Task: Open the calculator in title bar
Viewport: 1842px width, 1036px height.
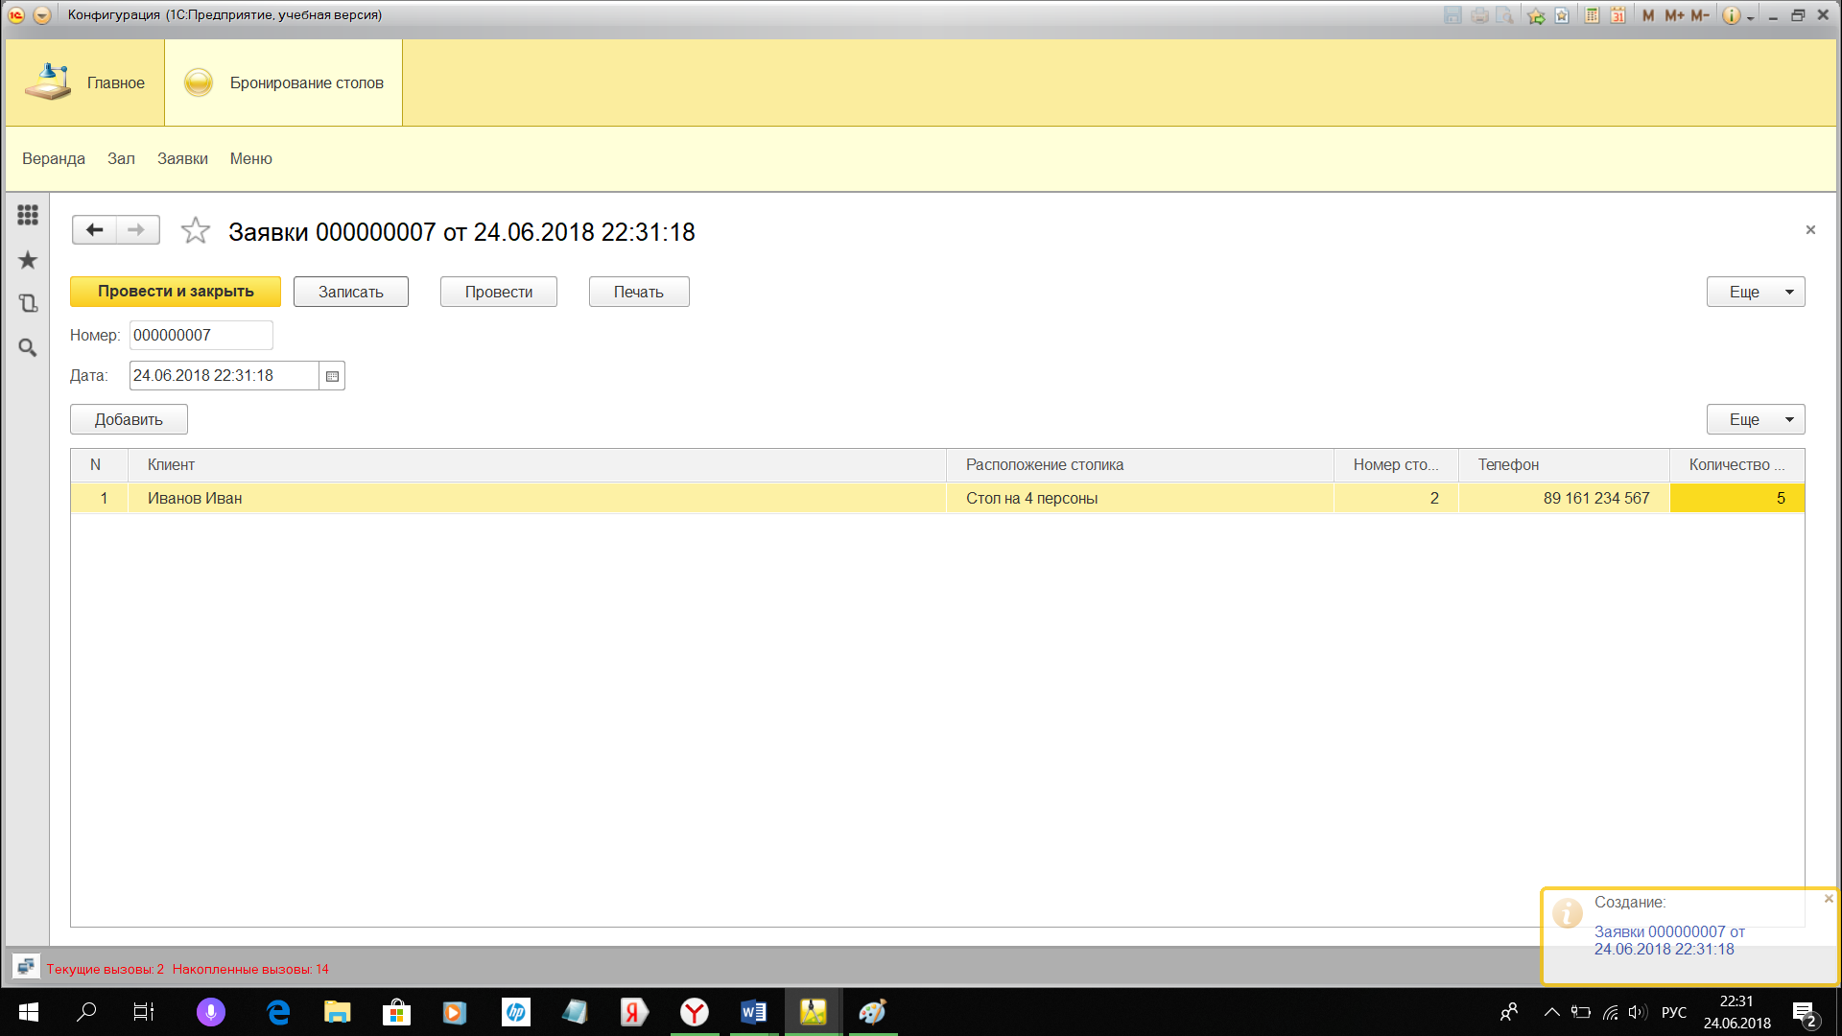Action: click(1592, 15)
